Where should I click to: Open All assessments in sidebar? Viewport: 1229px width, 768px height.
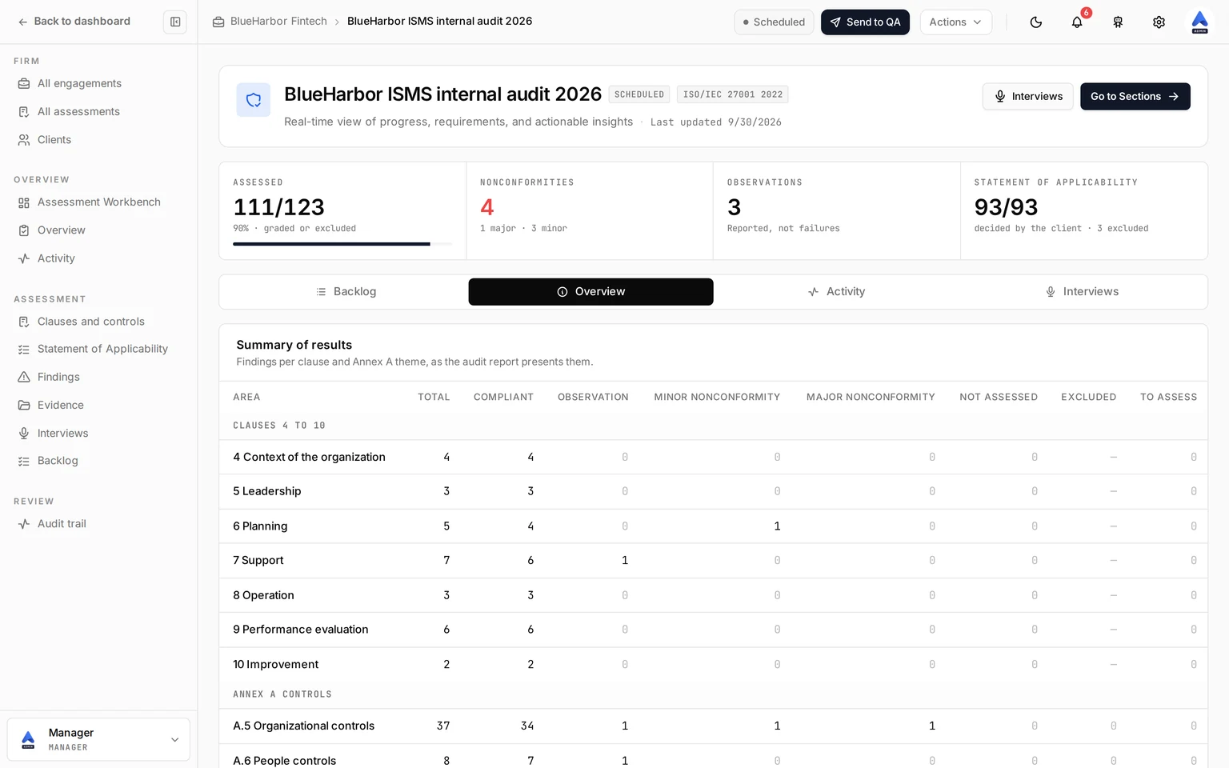coord(78,111)
